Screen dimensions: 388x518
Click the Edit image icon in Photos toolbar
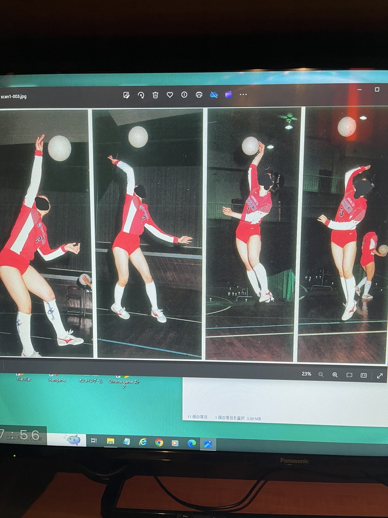click(126, 95)
